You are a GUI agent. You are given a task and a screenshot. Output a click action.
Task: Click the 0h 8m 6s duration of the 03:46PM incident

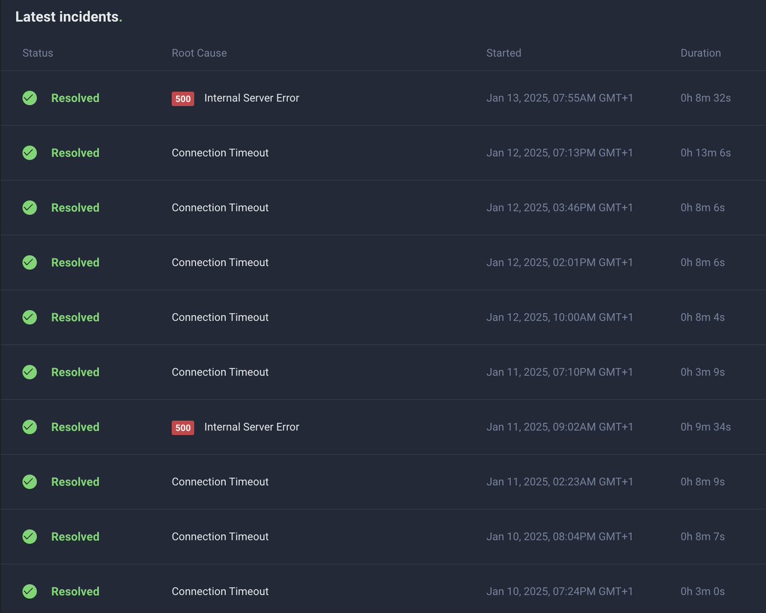point(703,207)
